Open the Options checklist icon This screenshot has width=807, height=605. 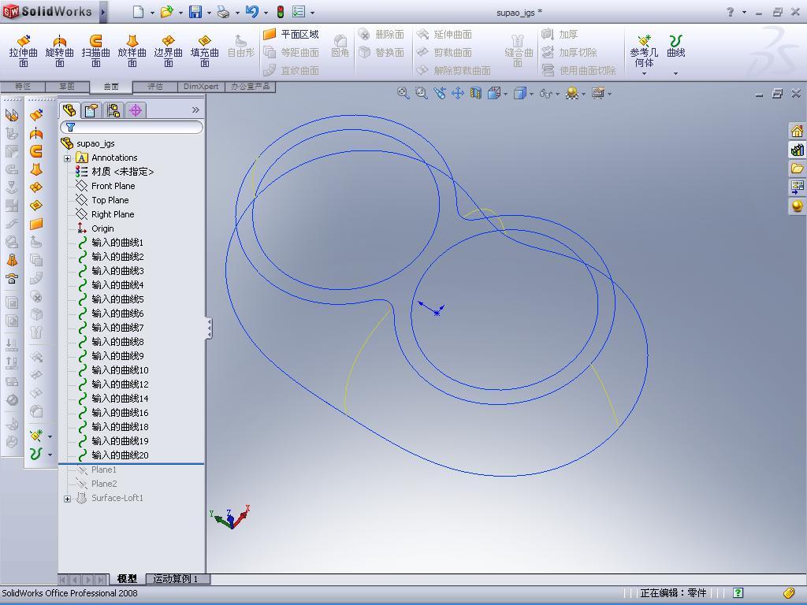point(299,12)
